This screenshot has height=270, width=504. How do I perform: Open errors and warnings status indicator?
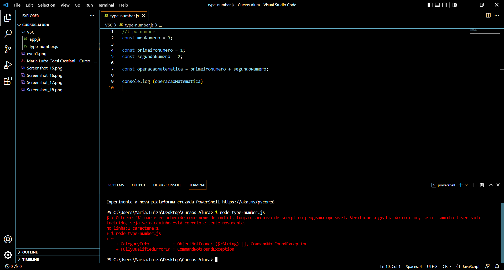click(x=13, y=266)
